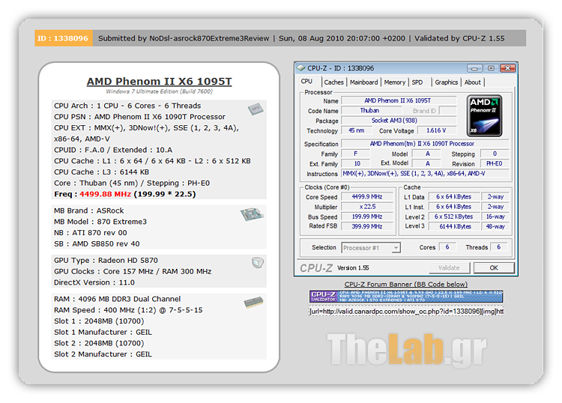Click the Multiplier value x 22.5

pos(367,207)
